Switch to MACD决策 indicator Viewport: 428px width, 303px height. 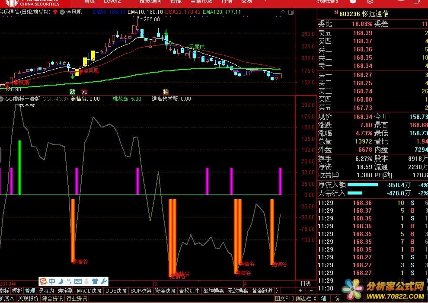click(89, 291)
